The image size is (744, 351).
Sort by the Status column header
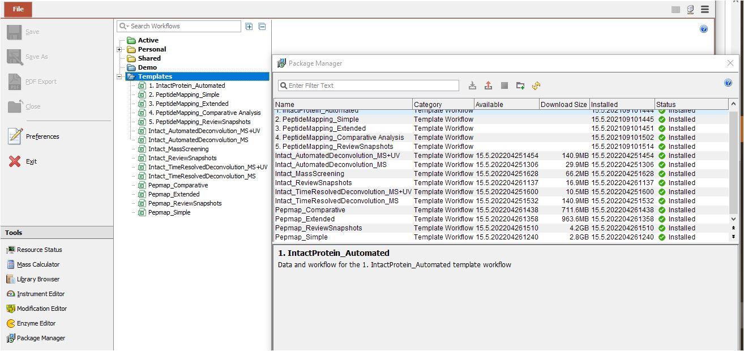[692, 104]
